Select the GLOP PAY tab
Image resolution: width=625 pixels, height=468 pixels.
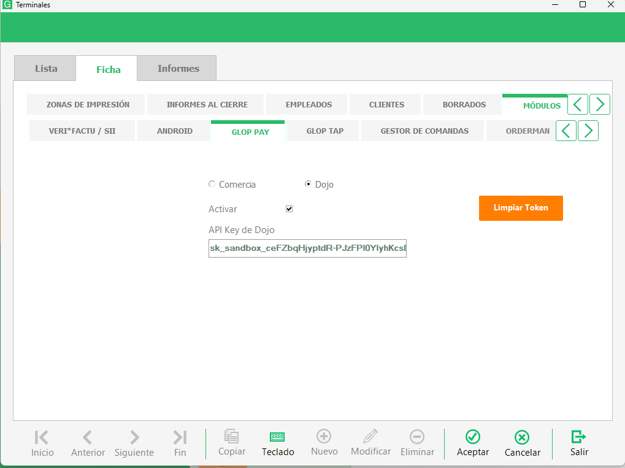(248, 131)
